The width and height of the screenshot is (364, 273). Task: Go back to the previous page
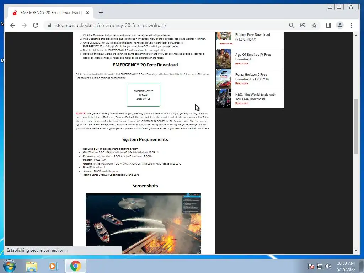tap(13, 25)
